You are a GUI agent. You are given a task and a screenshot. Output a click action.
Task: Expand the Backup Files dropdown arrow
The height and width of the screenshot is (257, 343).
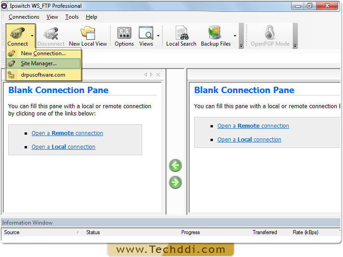(x=235, y=35)
